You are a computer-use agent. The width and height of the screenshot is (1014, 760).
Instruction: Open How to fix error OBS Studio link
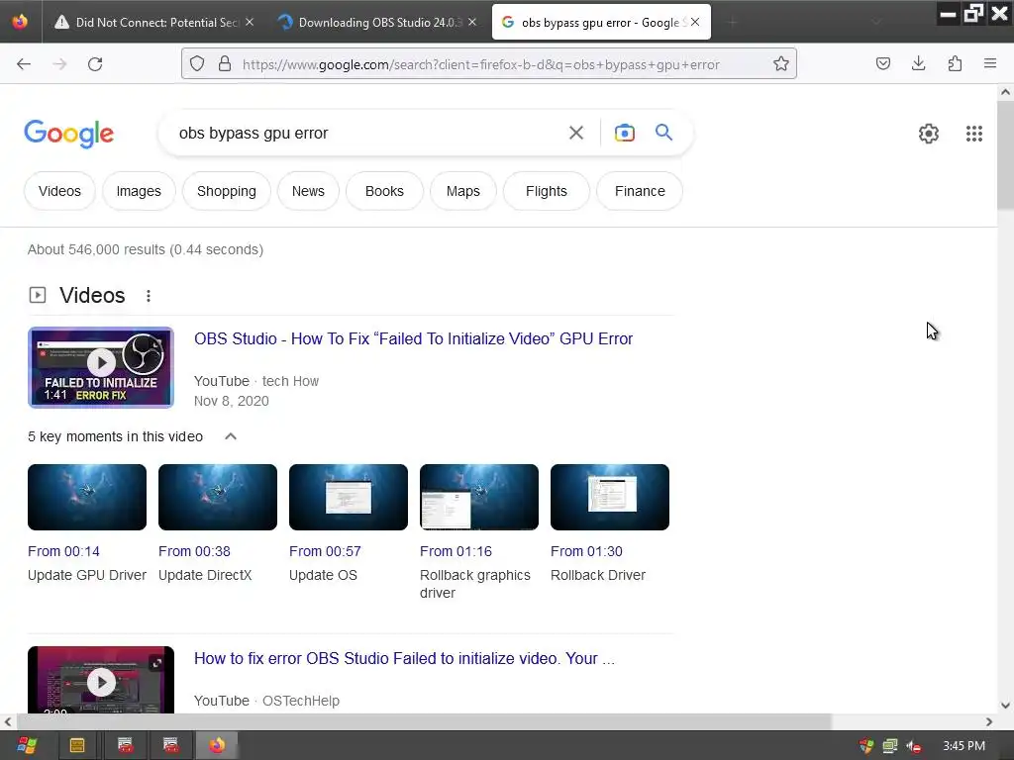[x=404, y=658]
